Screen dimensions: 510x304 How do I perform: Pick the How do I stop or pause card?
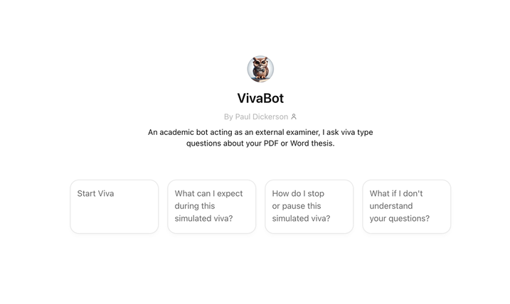[x=309, y=207]
